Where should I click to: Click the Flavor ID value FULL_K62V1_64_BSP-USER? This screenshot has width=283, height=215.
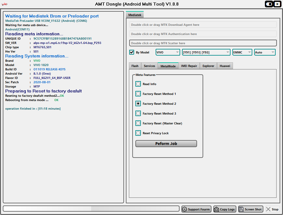click(52, 78)
